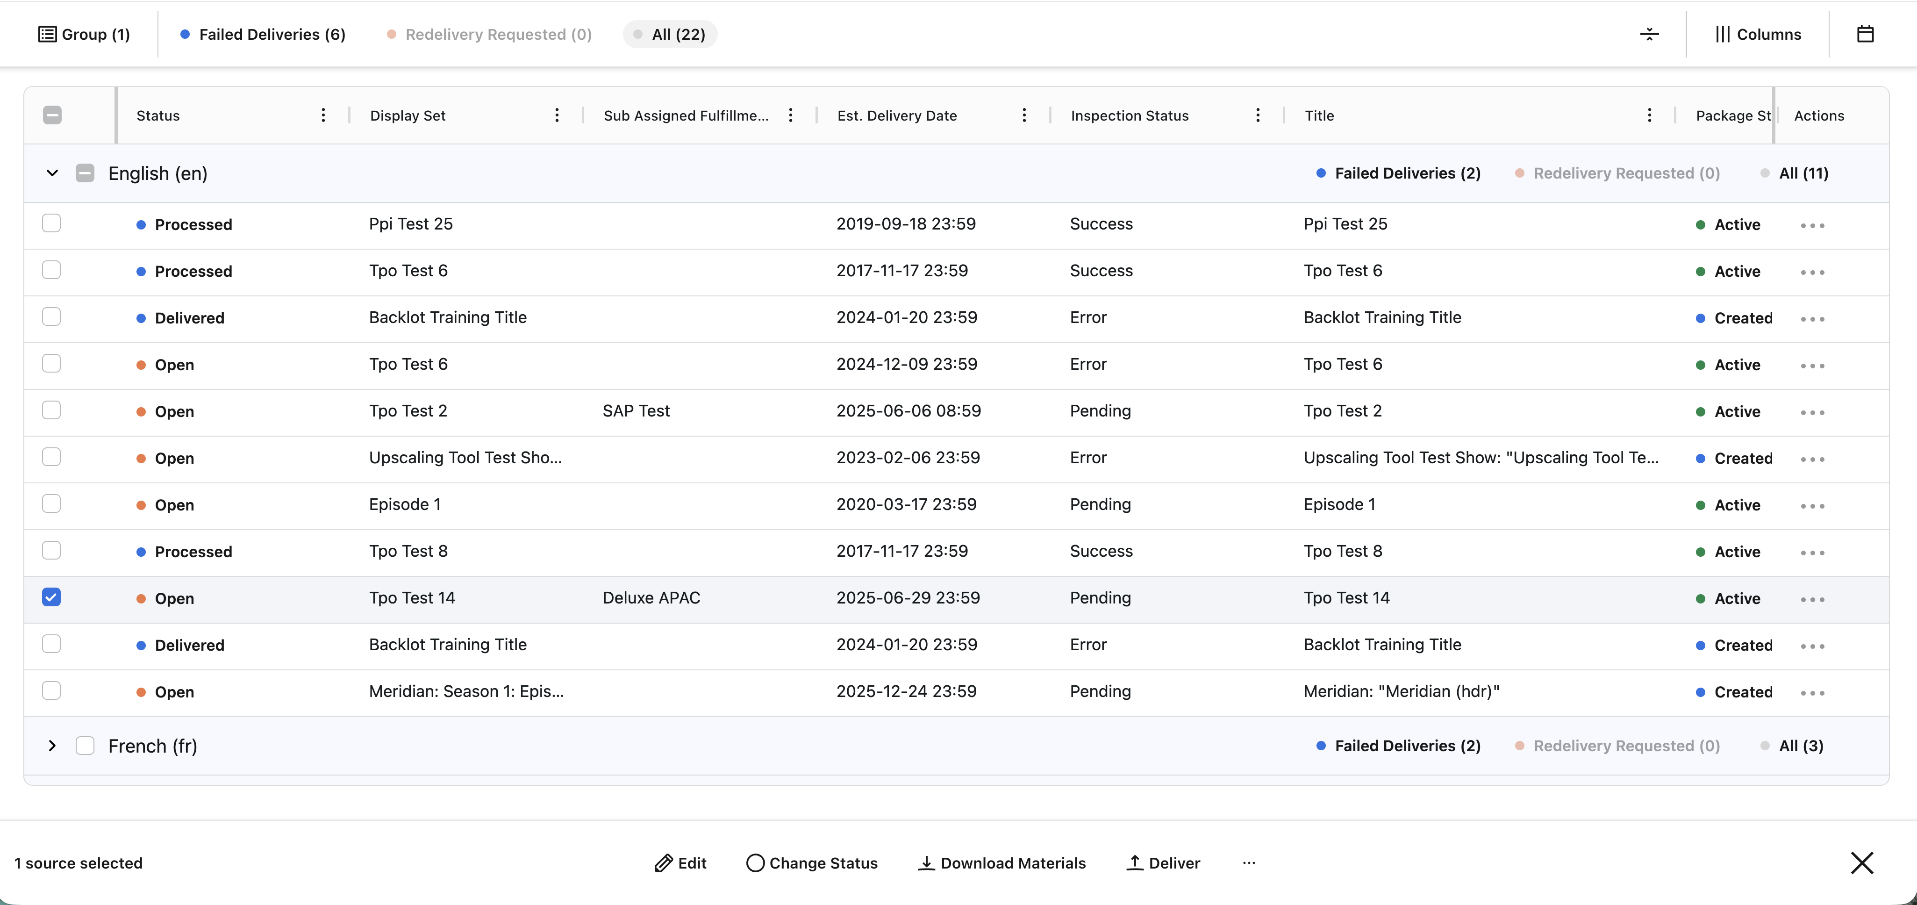
Task: Click the collapse rows density icon
Action: tap(1649, 34)
